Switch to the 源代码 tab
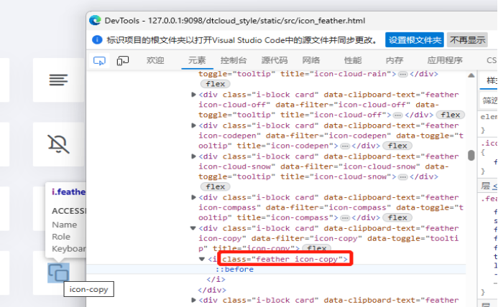Viewport: 498px width, 307px height. pyautogui.click(x=275, y=60)
